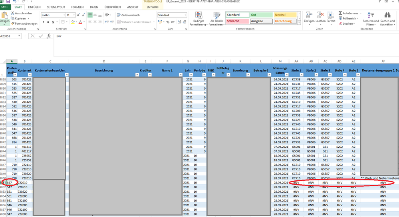Open the SEITENLAYOUT ribbon tab
This screenshot has height=217, width=399.
[56, 7]
